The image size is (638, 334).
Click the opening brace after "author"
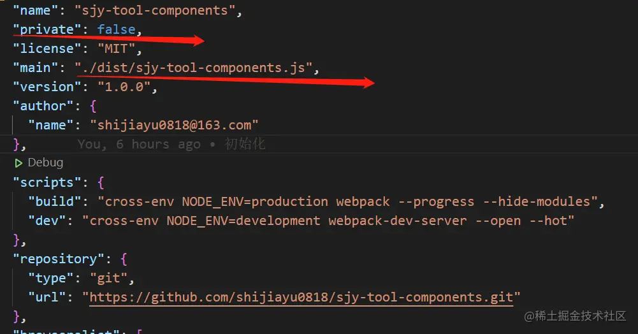tap(94, 106)
